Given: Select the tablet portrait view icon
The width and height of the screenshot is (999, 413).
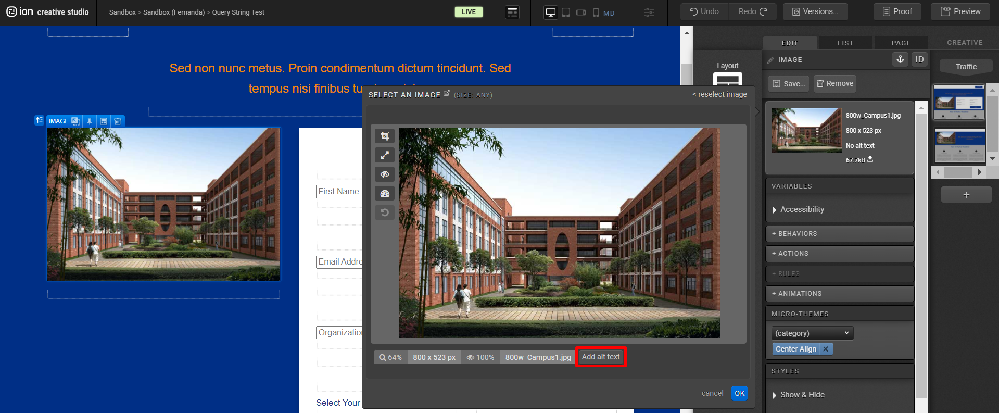Looking at the screenshot, I should tap(566, 12).
